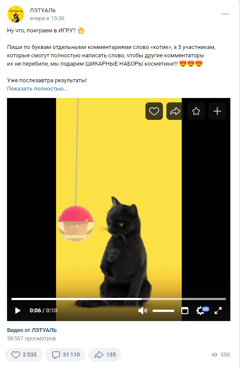
Task: Expand the post via Показать полностью
Action: [38, 89]
